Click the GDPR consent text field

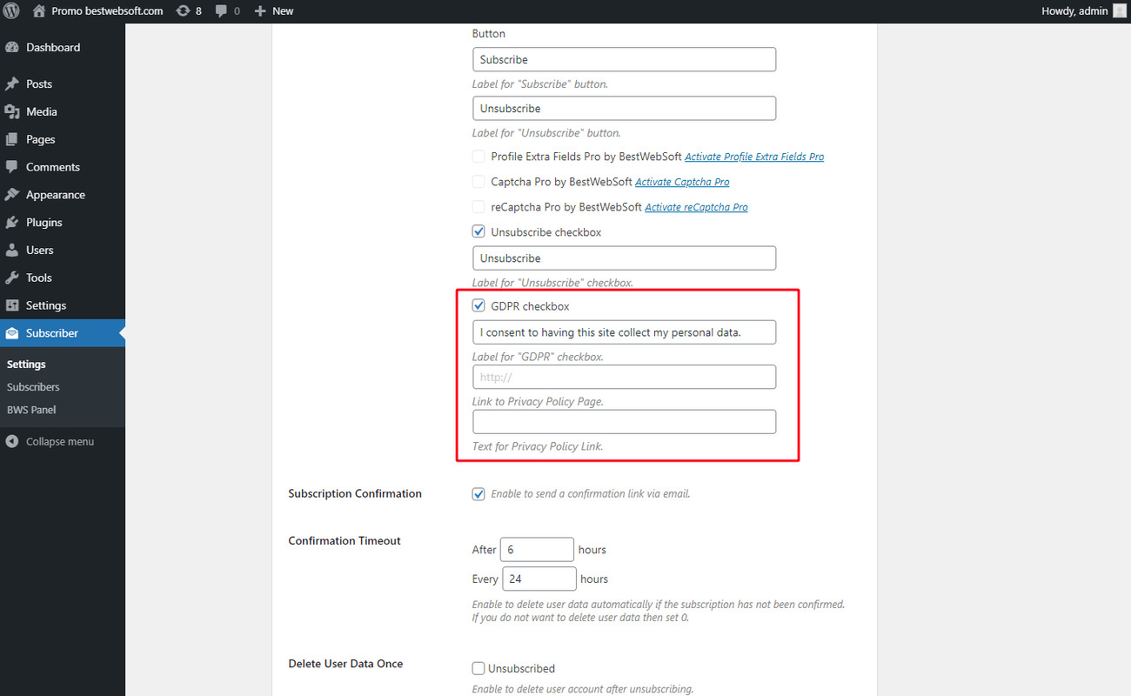pos(624,332)
